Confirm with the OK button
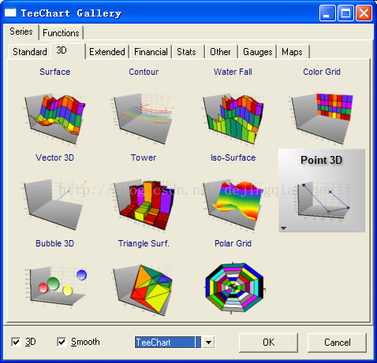Screen dimensions: 377x363 click(268, 343)
